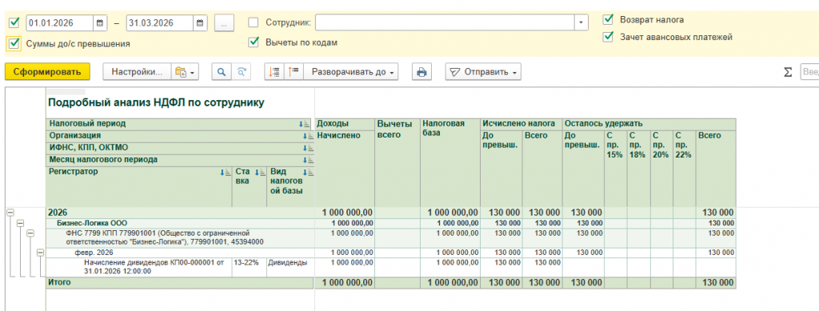This screenshot has width=819, height=311.
Task: Open Отправить dropdown menu
Action: (x=483, y=72)
